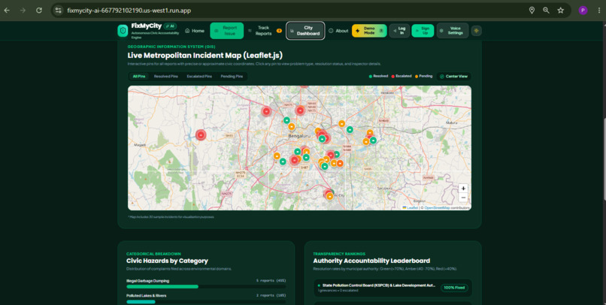Open Voice Settings
Screen dimensions: 606x305
click(453, 31)
